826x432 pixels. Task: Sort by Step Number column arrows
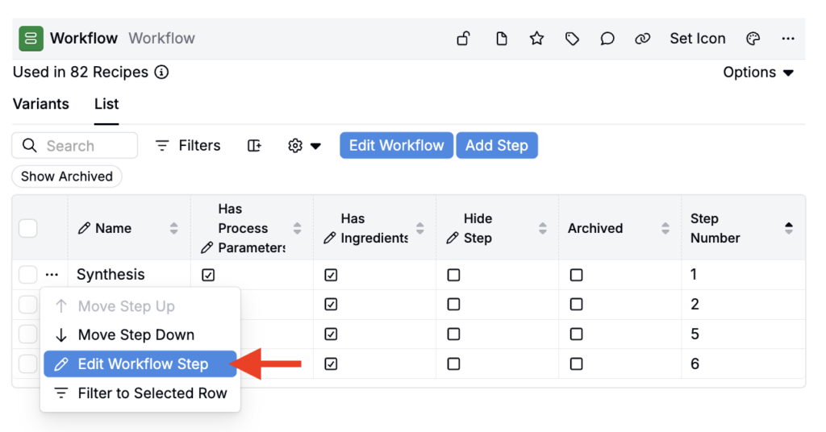[x=789, y=228]
